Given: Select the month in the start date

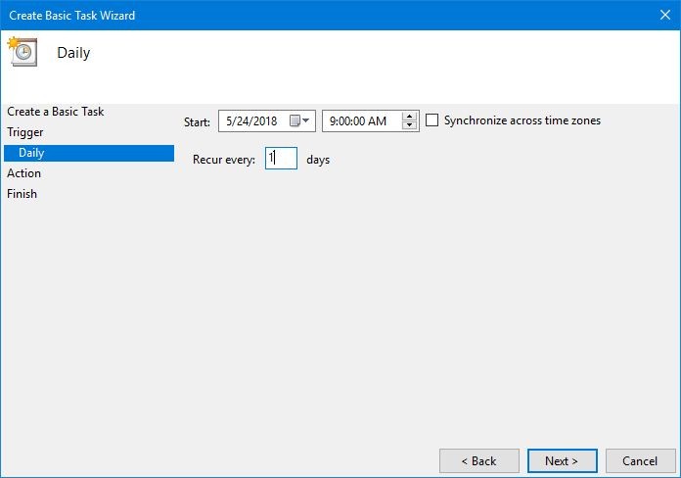Looking at the screenshot, I should [x=229, y=121].
